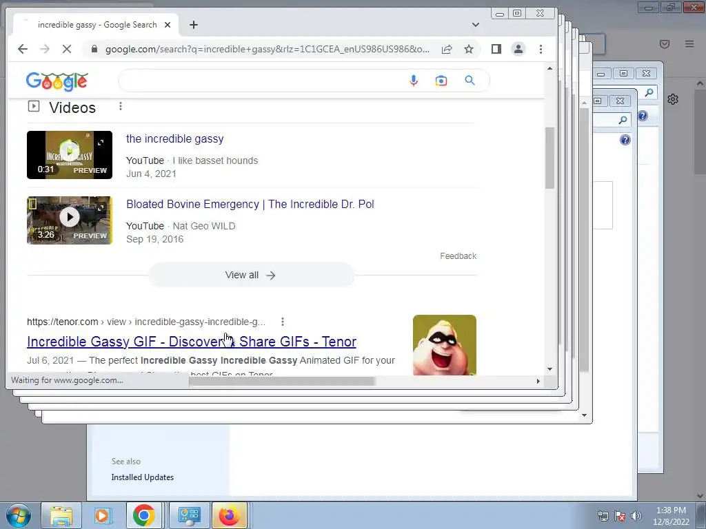This screenshot has height=529, width=706.
Task: Stop loading the page with X button
Action: click(67, 49)
